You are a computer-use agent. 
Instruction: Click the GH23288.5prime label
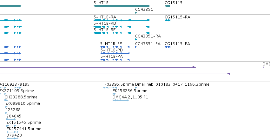coord(21,97)
